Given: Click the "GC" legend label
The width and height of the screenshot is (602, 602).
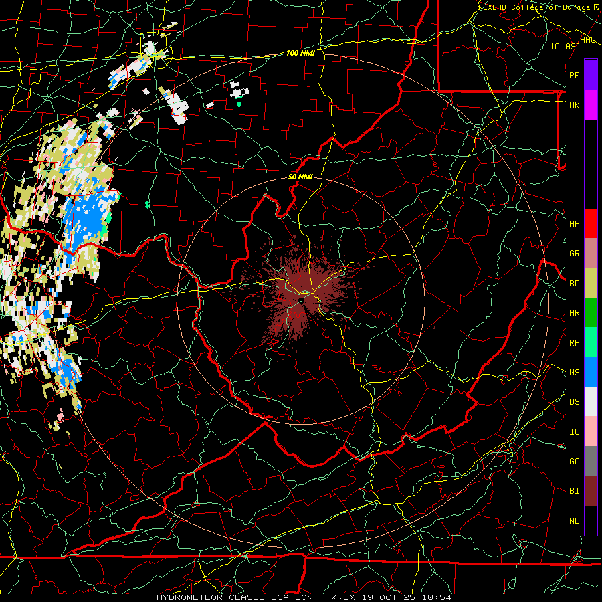Looking at the screenshot, I should (x=574, y=462).
